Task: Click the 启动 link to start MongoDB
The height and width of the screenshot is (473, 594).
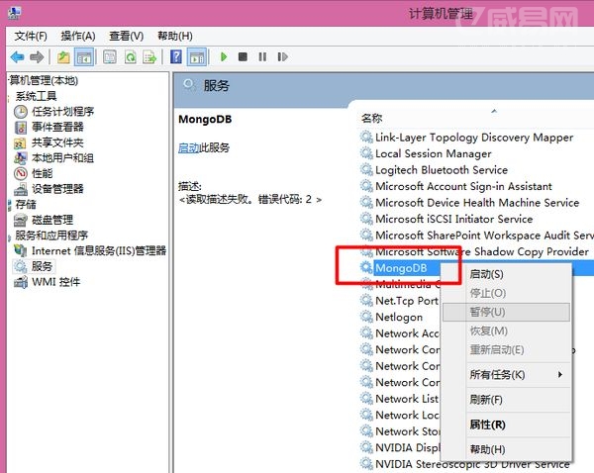Action: pyautogui.click(x=189, y=147)
